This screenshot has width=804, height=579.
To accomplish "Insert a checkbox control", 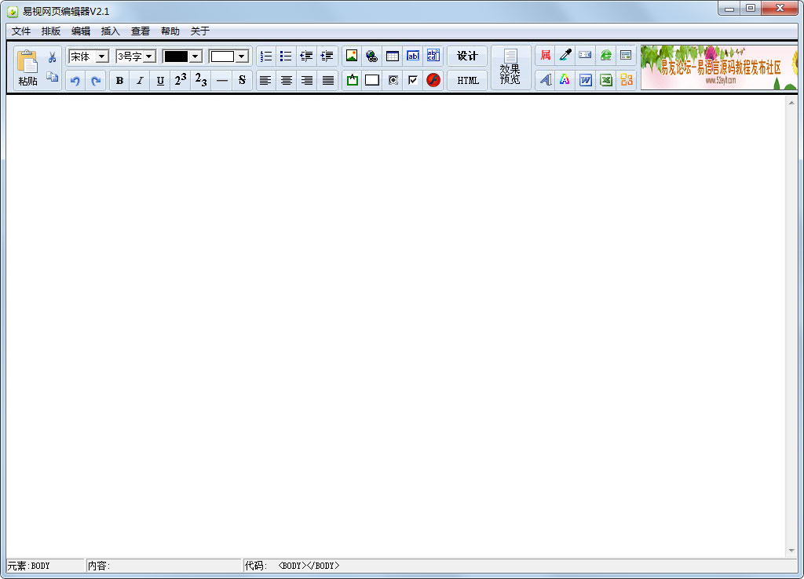I will (413, 80).
